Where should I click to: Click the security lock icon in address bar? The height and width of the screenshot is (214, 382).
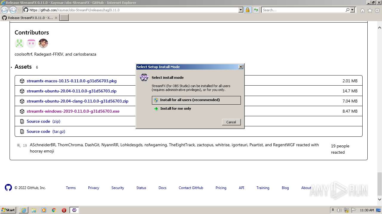click(247, 10)
